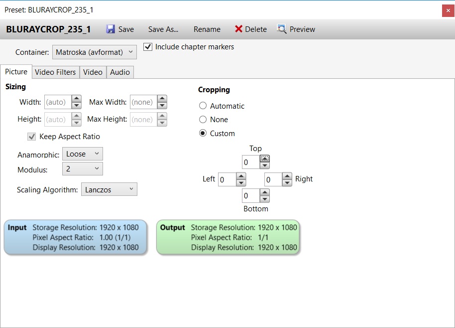
Task: Open the Scaling Algorithm dropdown
Action: tap(109, 189)
